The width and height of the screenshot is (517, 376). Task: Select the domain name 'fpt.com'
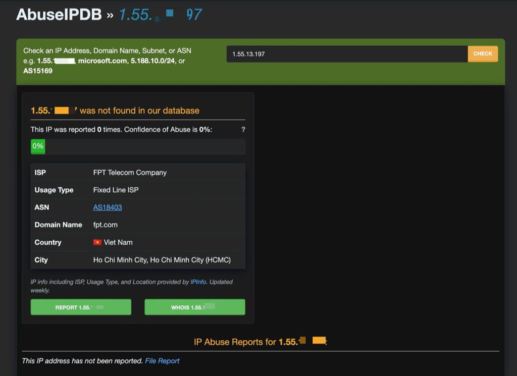point(105,225)
